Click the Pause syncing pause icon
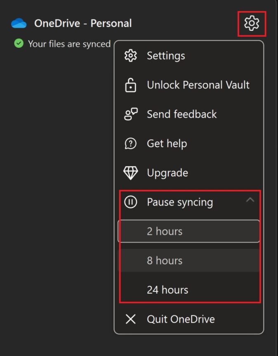Viewport: 278px width, 356px height. 130,202
